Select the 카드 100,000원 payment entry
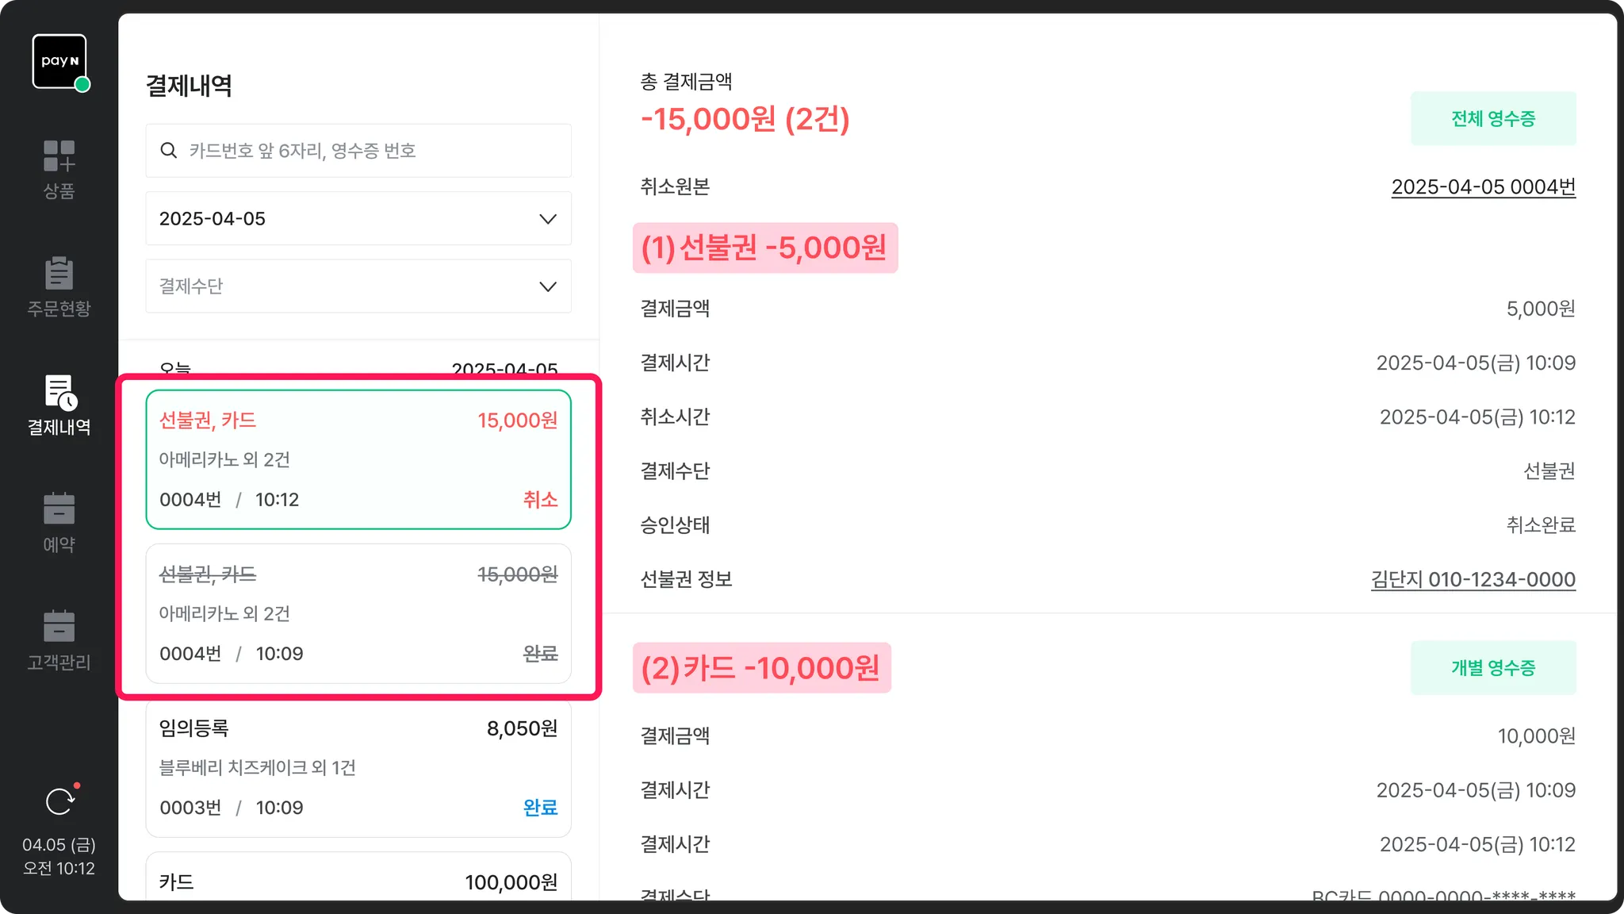1624x914 pixels. coord(358,881)
